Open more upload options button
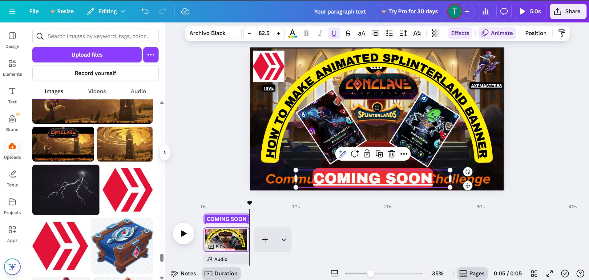The height and width of the screenshot is (280, 589). tap(151, 55)
